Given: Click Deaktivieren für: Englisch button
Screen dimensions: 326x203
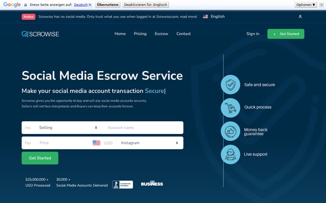Looking at the screenshot, I should pos(146,5).
